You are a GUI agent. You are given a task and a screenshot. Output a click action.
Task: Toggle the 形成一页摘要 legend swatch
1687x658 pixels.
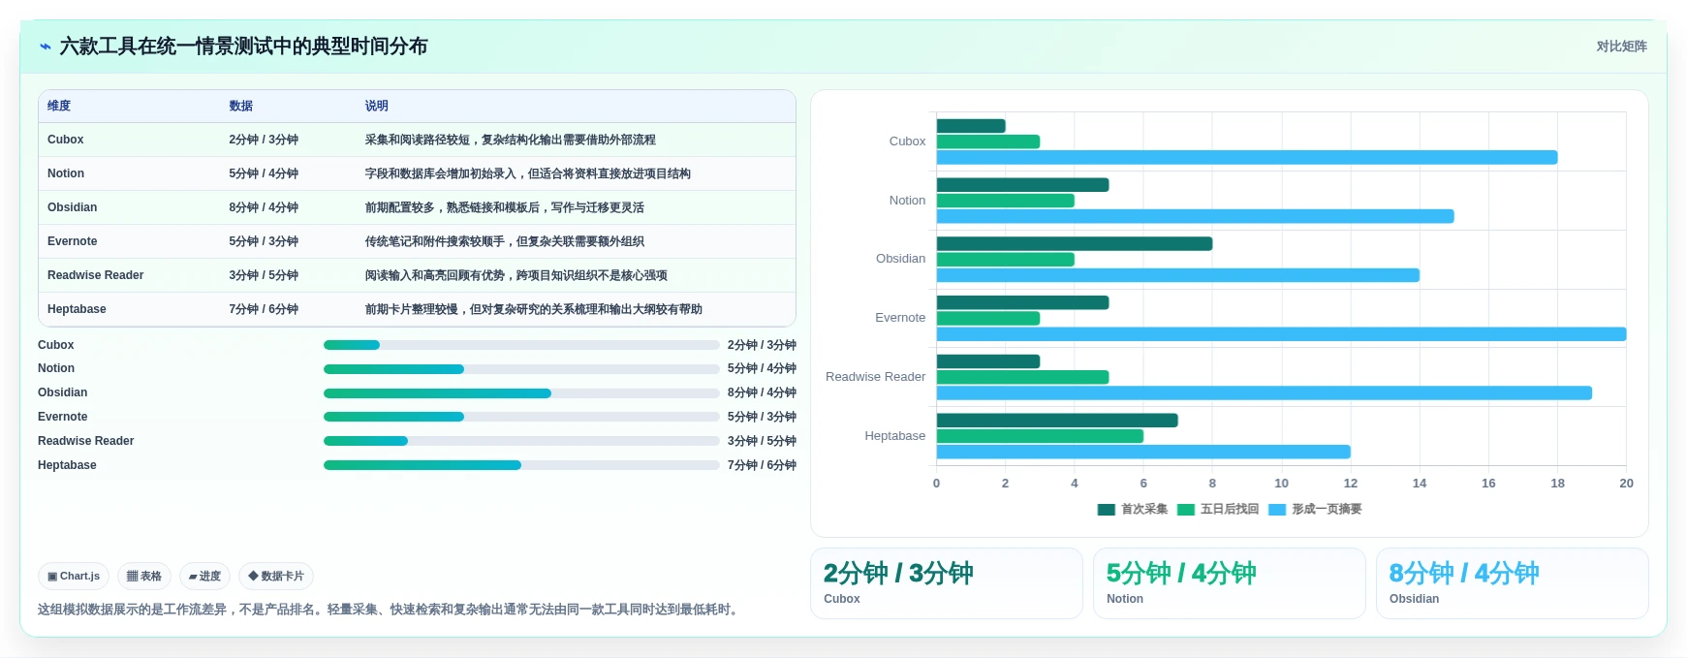tap(1277, 509)
